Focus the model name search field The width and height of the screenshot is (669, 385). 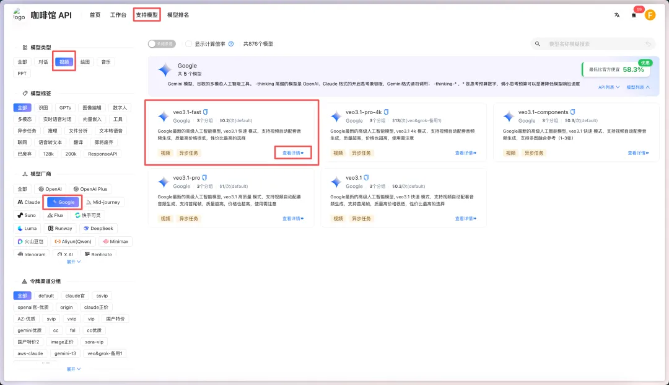click(x=593, y=43)
